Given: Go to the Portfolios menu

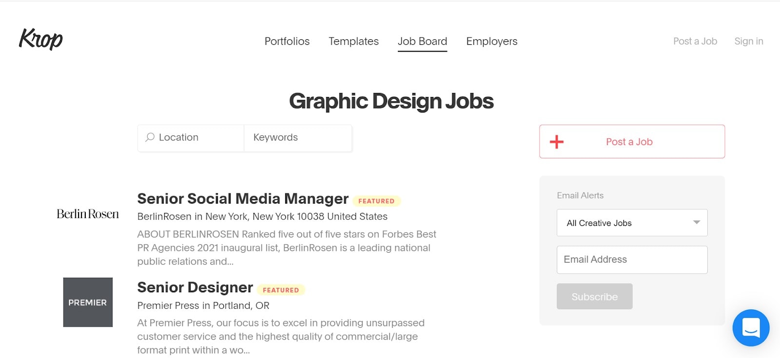Looking at the screenshot, I should click(x=287, y=41).
